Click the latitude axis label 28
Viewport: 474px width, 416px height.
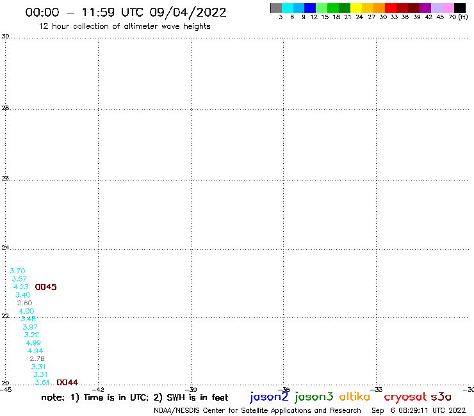coord(5,108)
